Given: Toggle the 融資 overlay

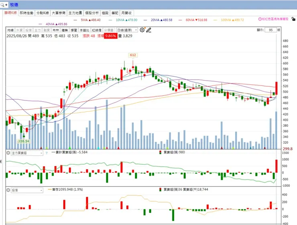Looking at the screenshot, I should pos(47,30).
